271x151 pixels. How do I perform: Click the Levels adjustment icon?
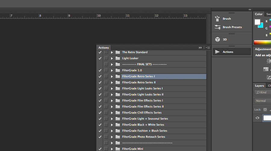266,69
